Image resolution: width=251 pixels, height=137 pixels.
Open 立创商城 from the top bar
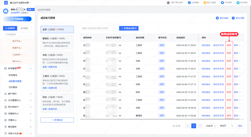[x=193, y=3]
